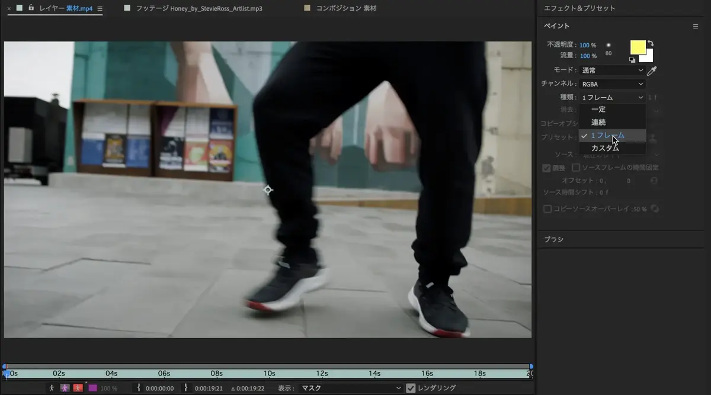Click the brush size preview dot
Viewport: 711px width, 395px height.
coord(608,45)
